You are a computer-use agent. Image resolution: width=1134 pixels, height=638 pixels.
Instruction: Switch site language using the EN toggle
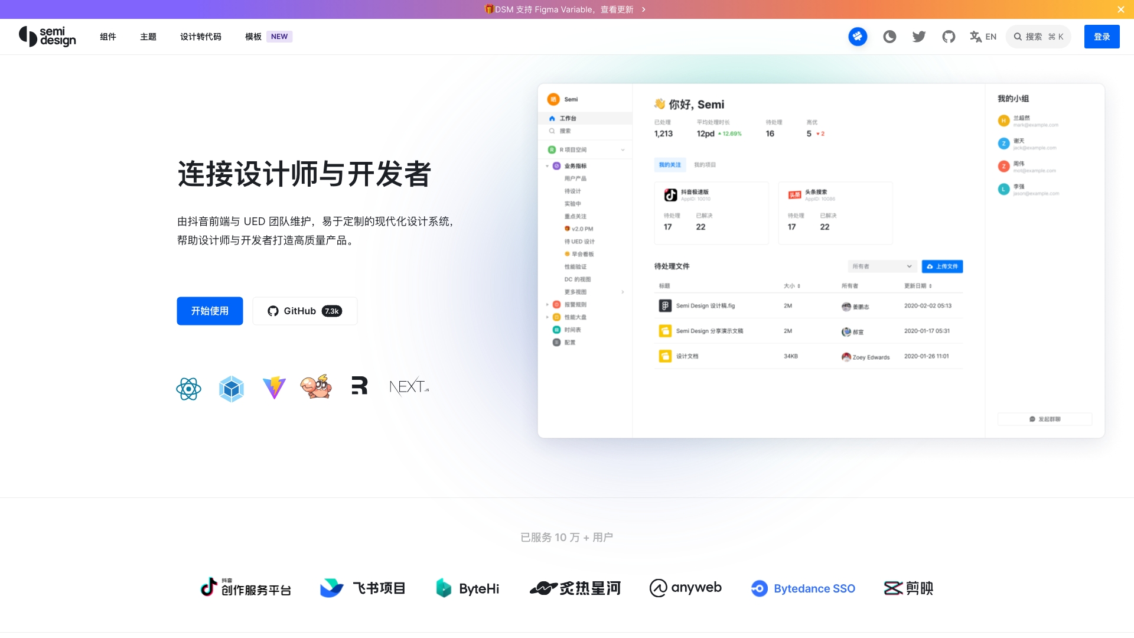click(983, 36)
